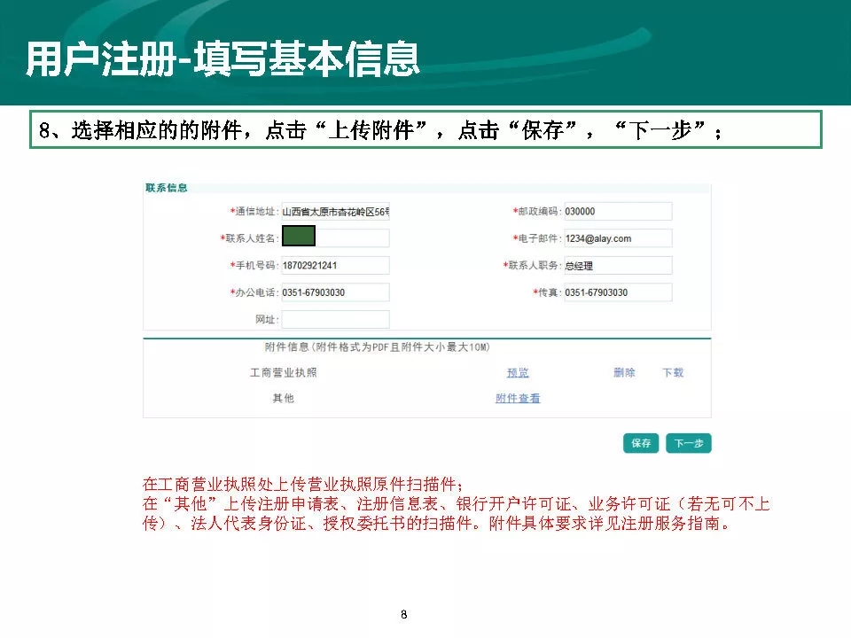
Task: Focus the 联系人职务 job title field
Action: pos(617,266)
